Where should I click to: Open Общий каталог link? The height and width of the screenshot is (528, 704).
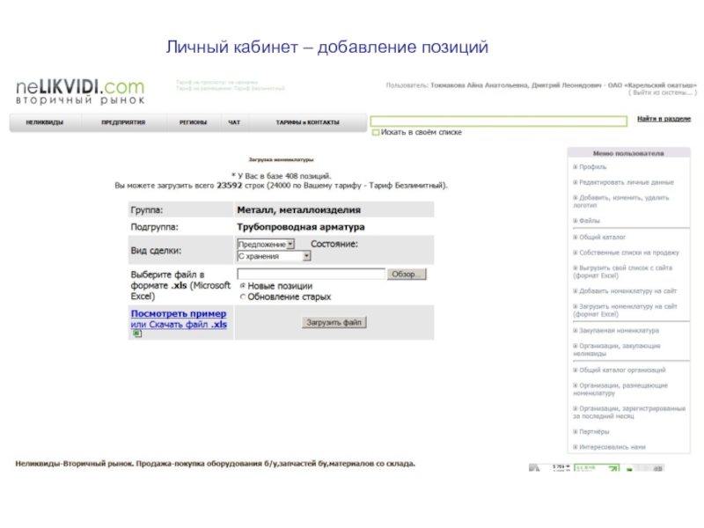coord(602,237)
